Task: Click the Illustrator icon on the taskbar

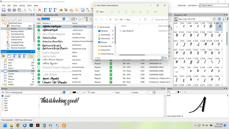Action: click(38, 125)
